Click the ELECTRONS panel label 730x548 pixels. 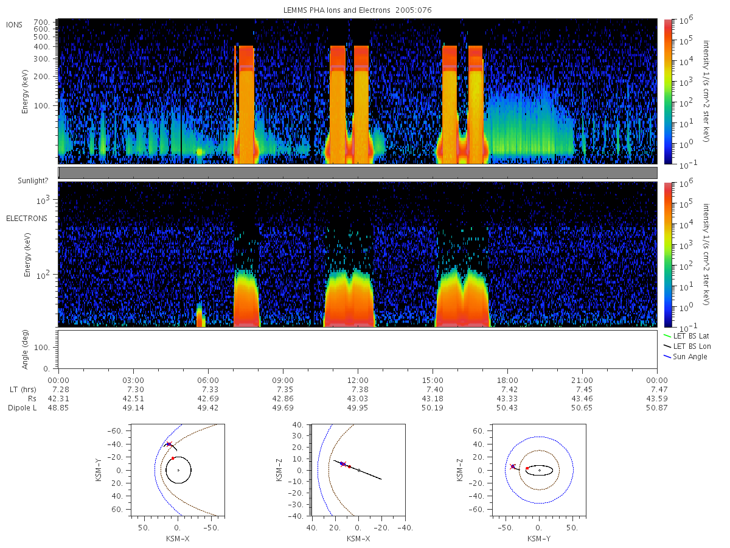point(27,218)
